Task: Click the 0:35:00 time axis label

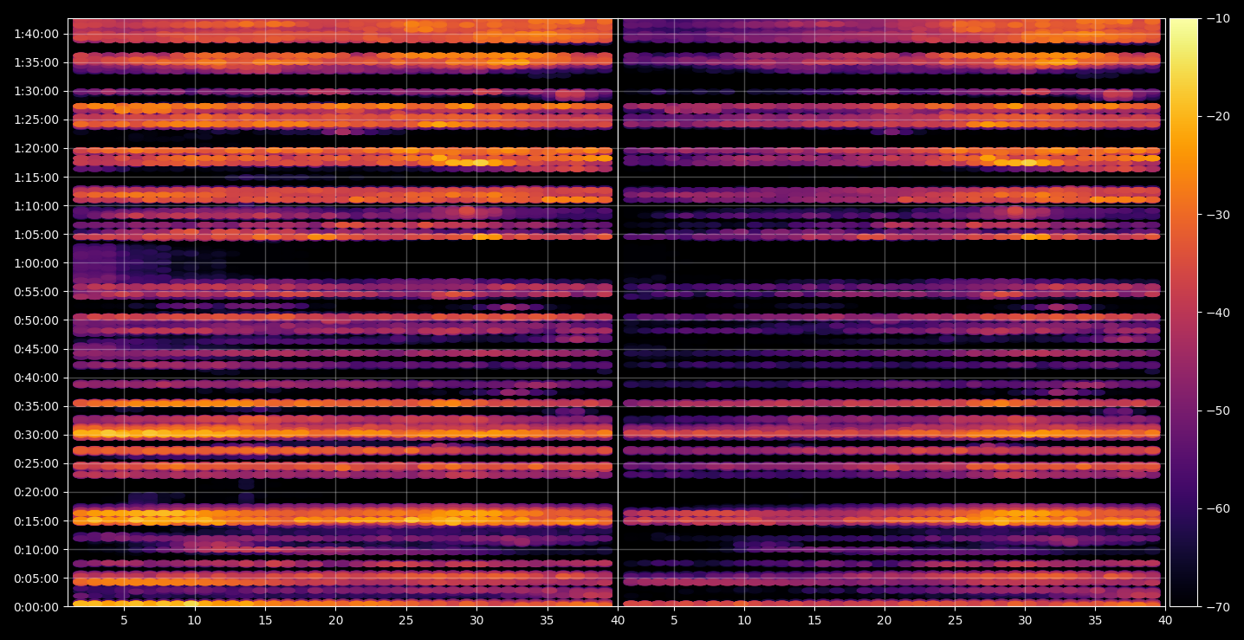Action: tap(36, 406)
